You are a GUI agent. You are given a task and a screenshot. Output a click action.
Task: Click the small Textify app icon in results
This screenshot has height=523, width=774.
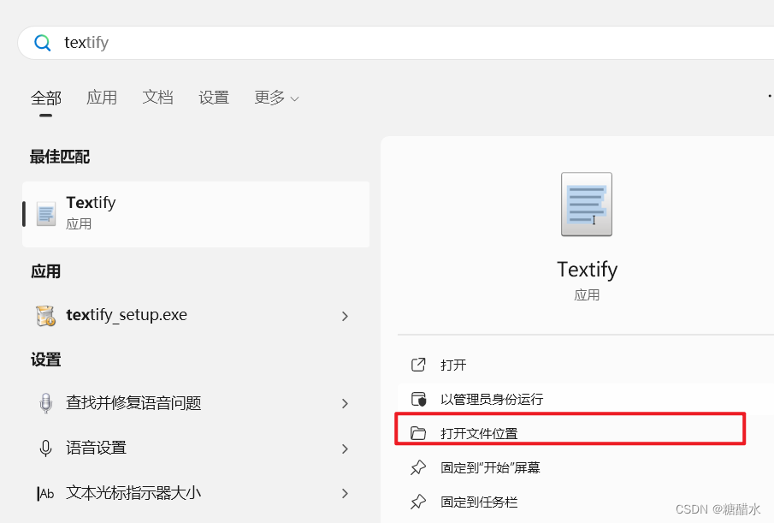click(46, 214)
